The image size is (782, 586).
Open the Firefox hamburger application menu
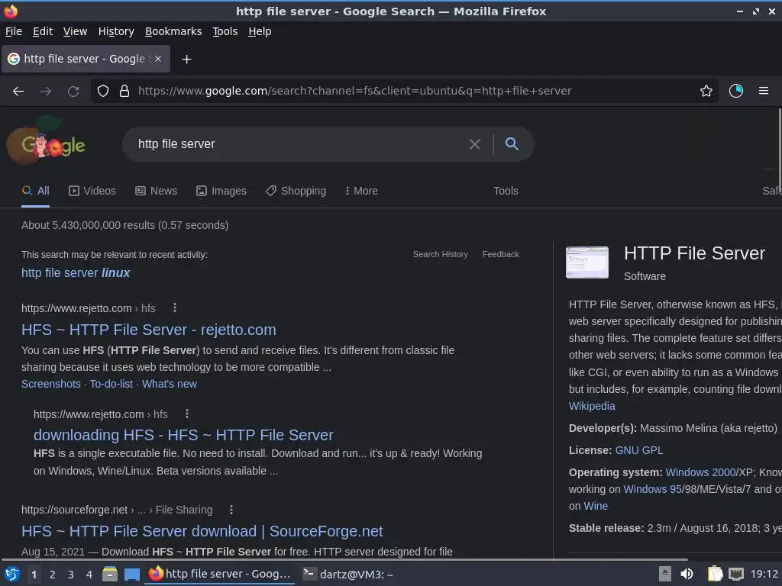763,91
